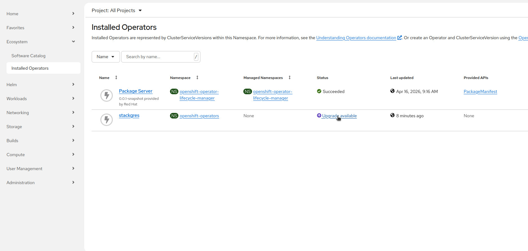
Task: Expand the Networking navigation section
Action: (40, 113)
